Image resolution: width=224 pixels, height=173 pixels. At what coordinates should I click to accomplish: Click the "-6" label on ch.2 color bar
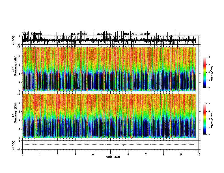pos(209,127)
